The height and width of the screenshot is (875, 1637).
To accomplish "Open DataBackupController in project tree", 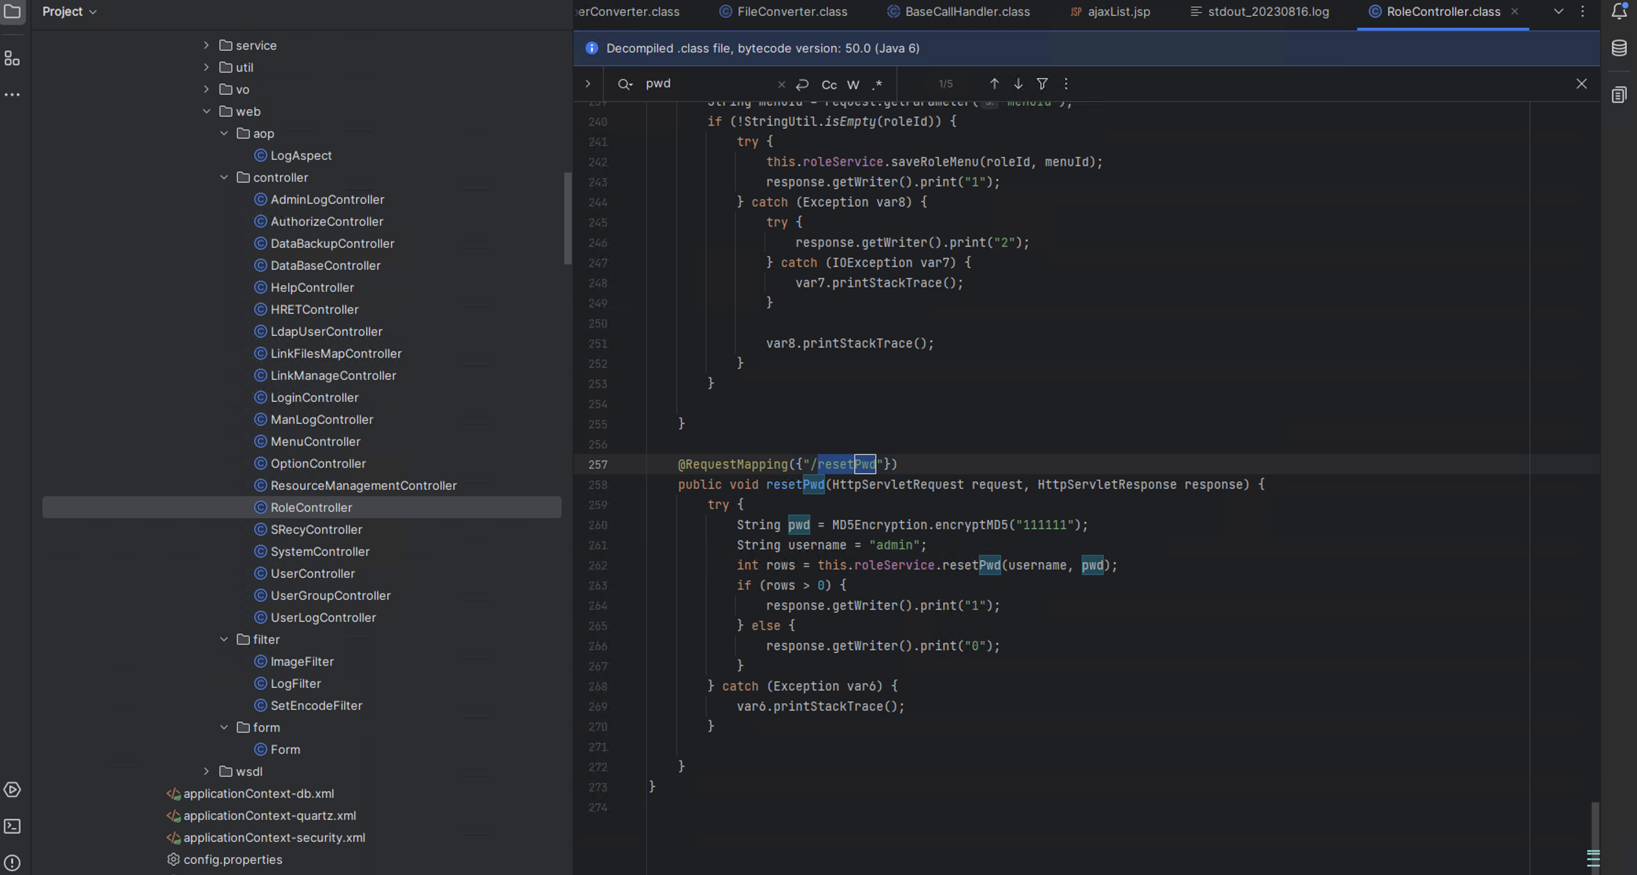I will coord(332,243).
